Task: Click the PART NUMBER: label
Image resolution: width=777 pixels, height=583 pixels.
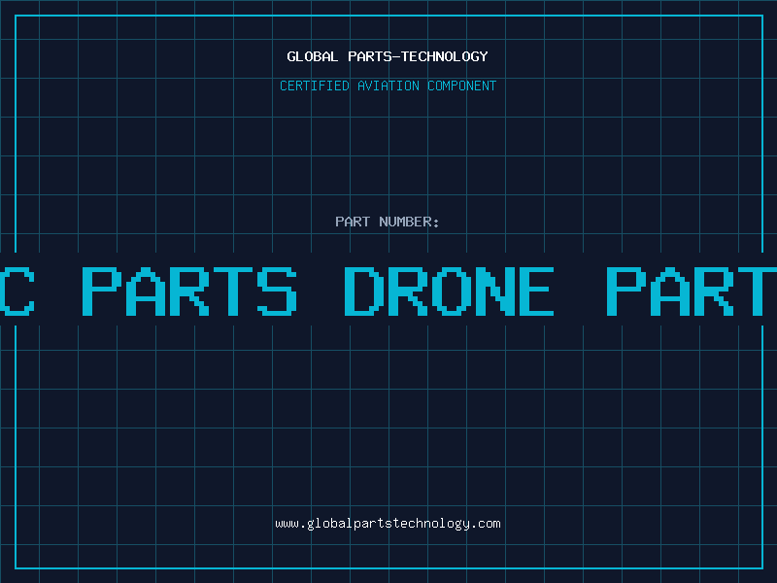Action: pos(388,222)
